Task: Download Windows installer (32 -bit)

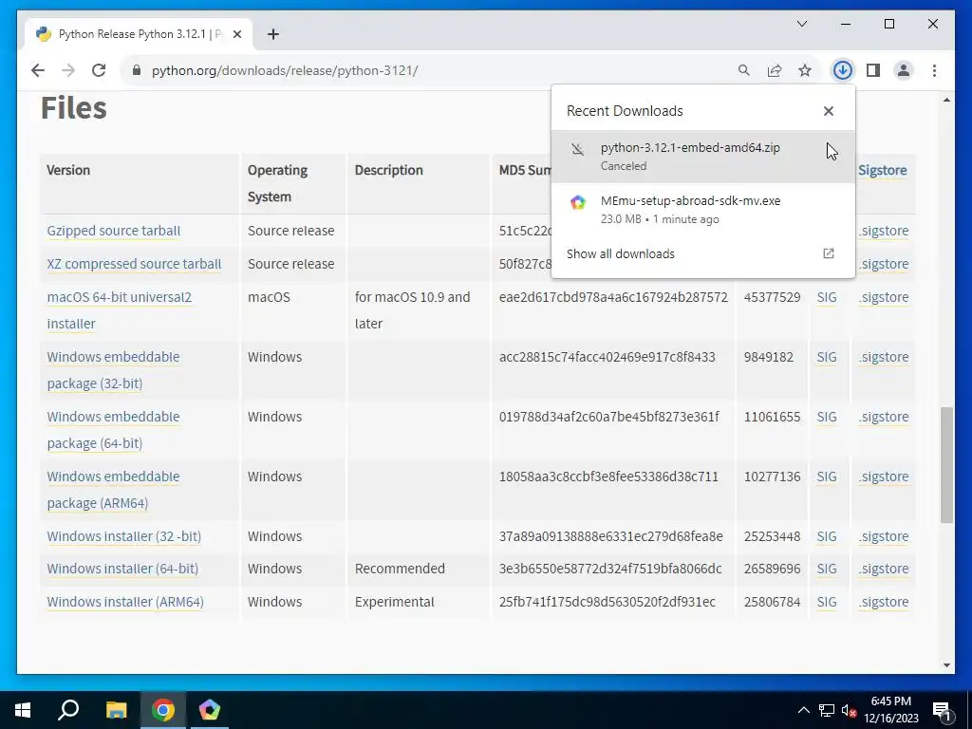Action: (124, 536)
